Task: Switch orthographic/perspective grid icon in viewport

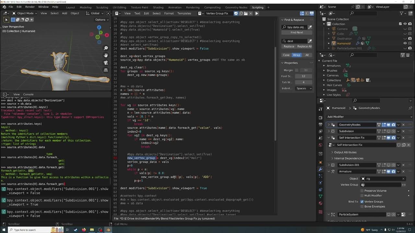Action: point(106,70)
